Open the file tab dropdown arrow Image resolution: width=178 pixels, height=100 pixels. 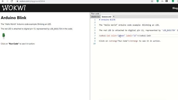(114, 17)
